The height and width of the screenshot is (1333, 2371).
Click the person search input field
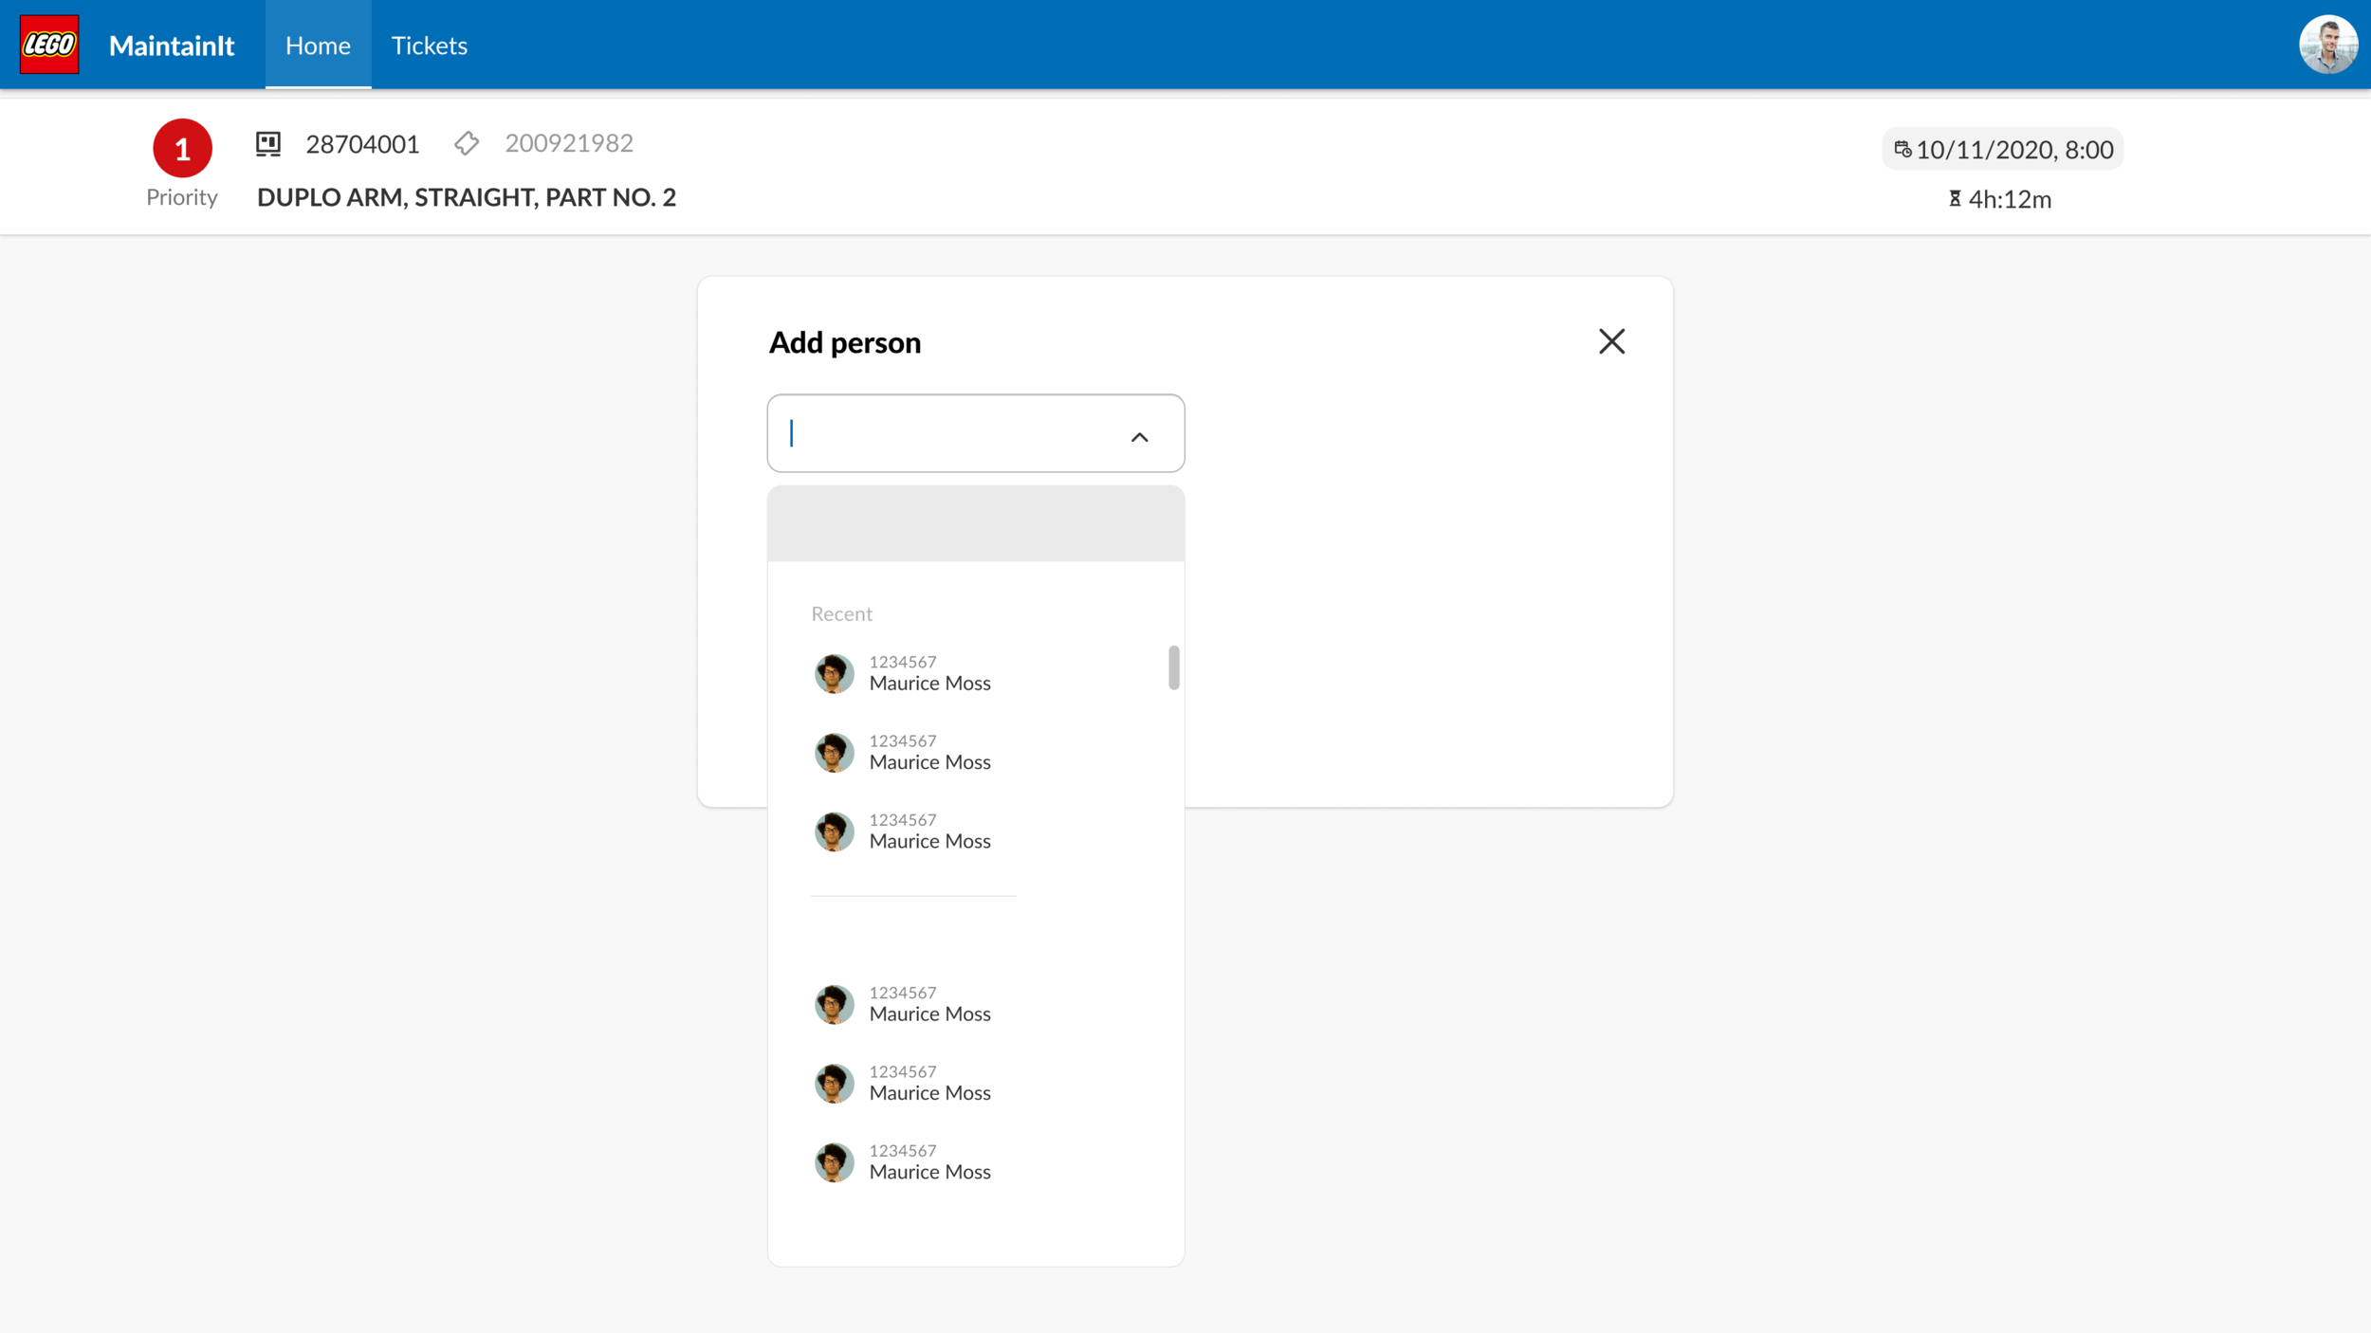pos(975,433)
